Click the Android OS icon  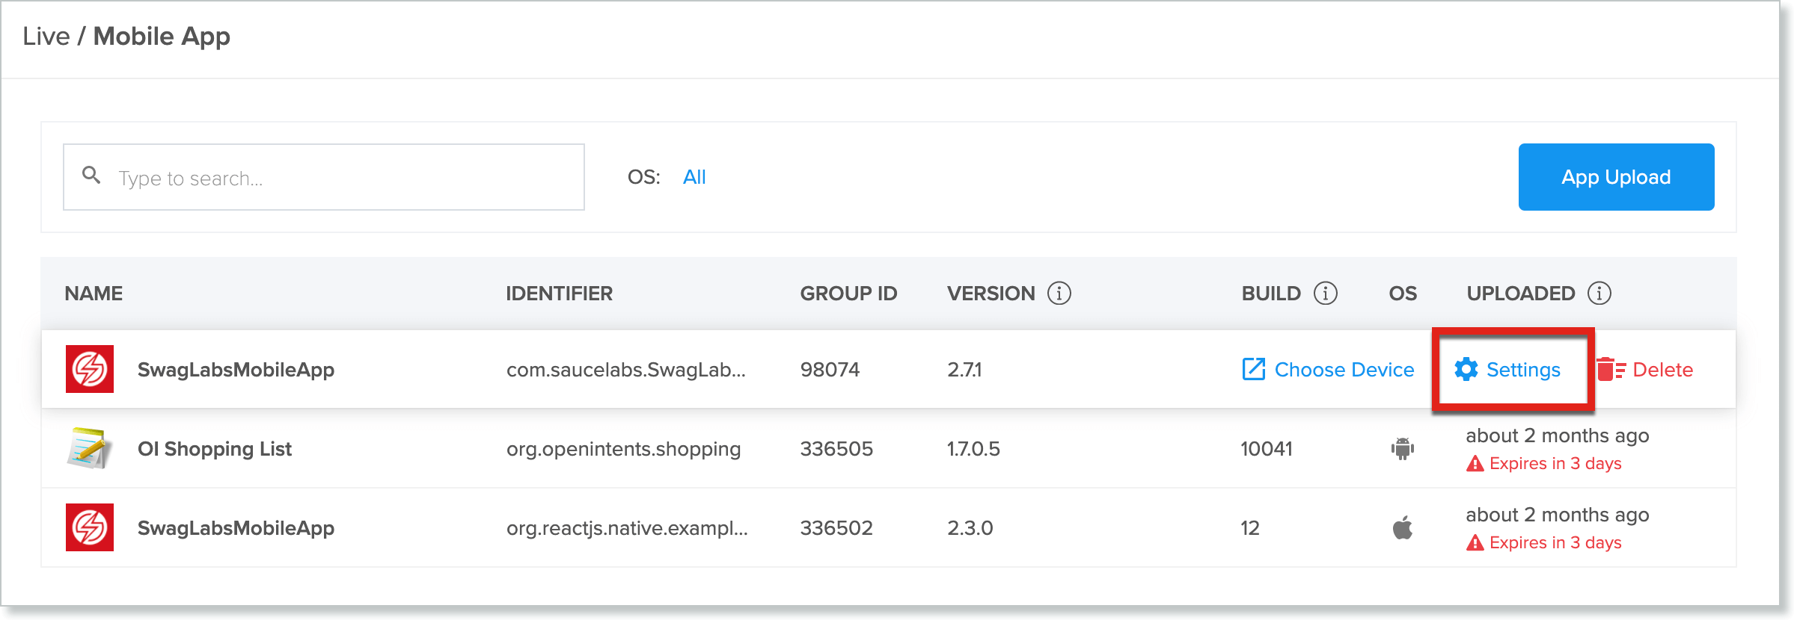pos(1402,449)
